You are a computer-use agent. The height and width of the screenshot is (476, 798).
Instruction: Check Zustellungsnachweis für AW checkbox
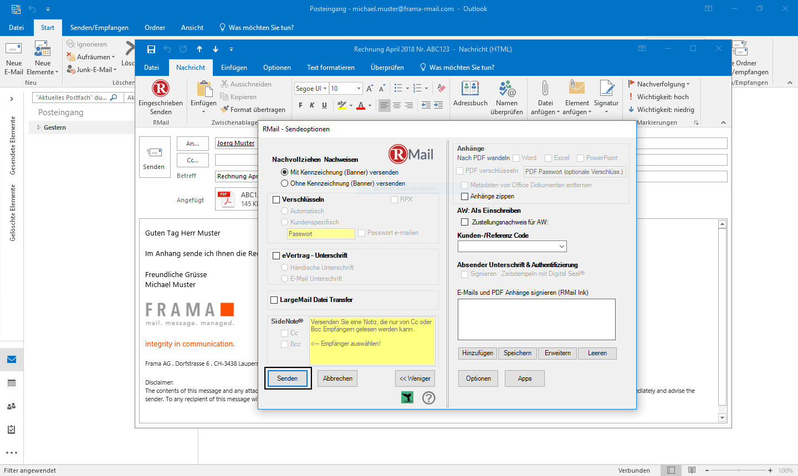point(465,222)
